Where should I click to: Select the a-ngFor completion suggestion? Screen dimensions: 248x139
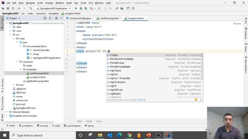pyautogui.click(x=154, y=75)
